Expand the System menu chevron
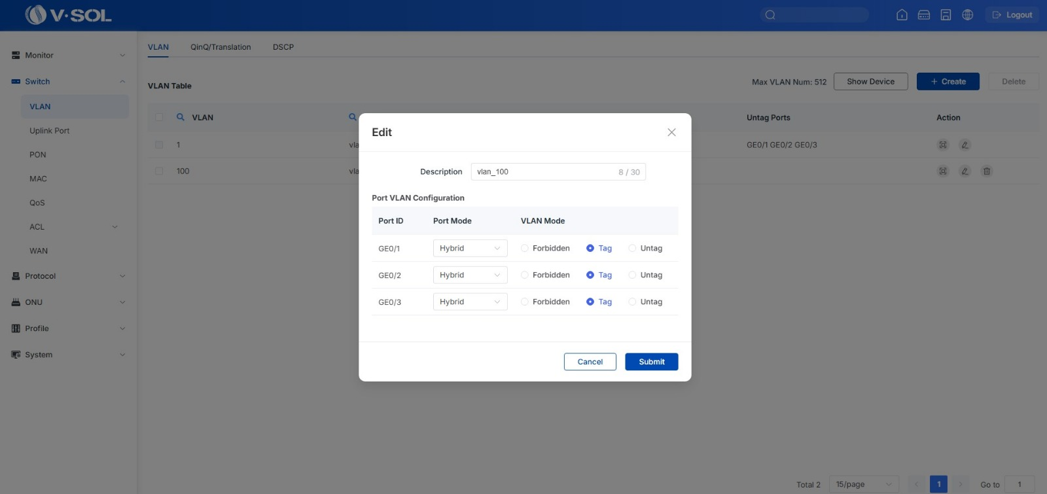Image resolution: width=1047 pixels, height=494 pixels. pyautogui.click(x=122, y=355)
